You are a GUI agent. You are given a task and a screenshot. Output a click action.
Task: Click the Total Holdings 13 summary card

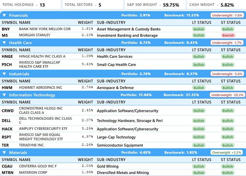(30, 5)
